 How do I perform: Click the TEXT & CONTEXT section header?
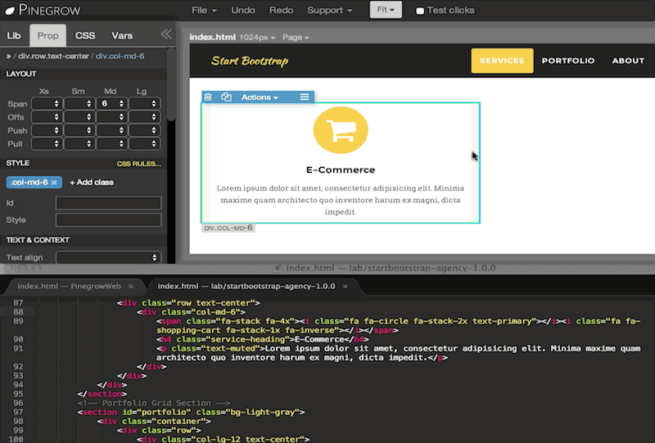point(38,240)
